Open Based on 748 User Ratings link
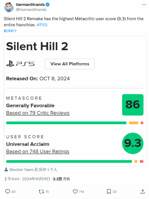This screenshot has width=149, height=199. coord(38,152)
